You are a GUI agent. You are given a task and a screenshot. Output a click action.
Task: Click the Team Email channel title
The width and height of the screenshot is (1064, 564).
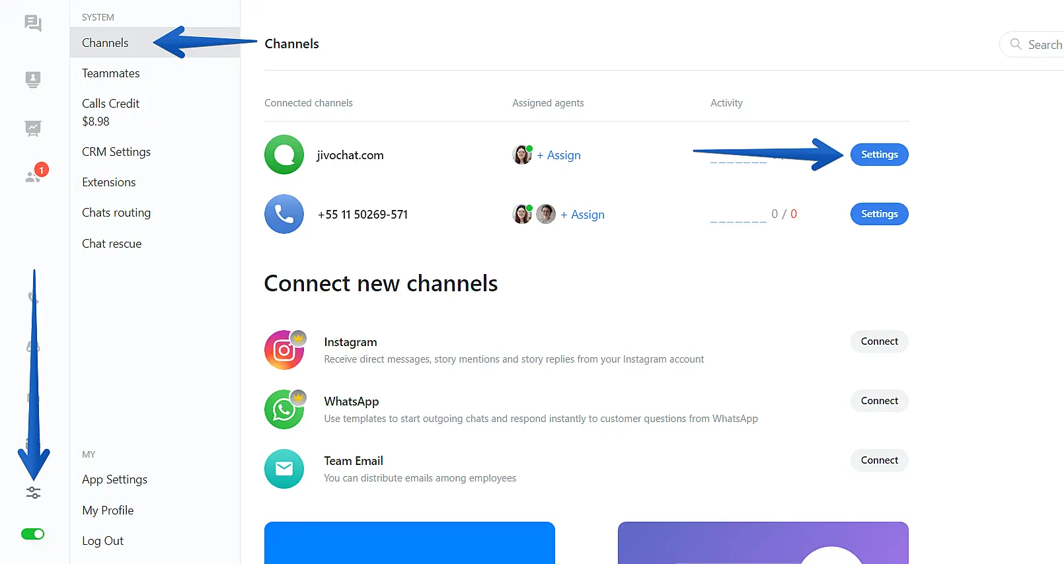tap(354, 461)
